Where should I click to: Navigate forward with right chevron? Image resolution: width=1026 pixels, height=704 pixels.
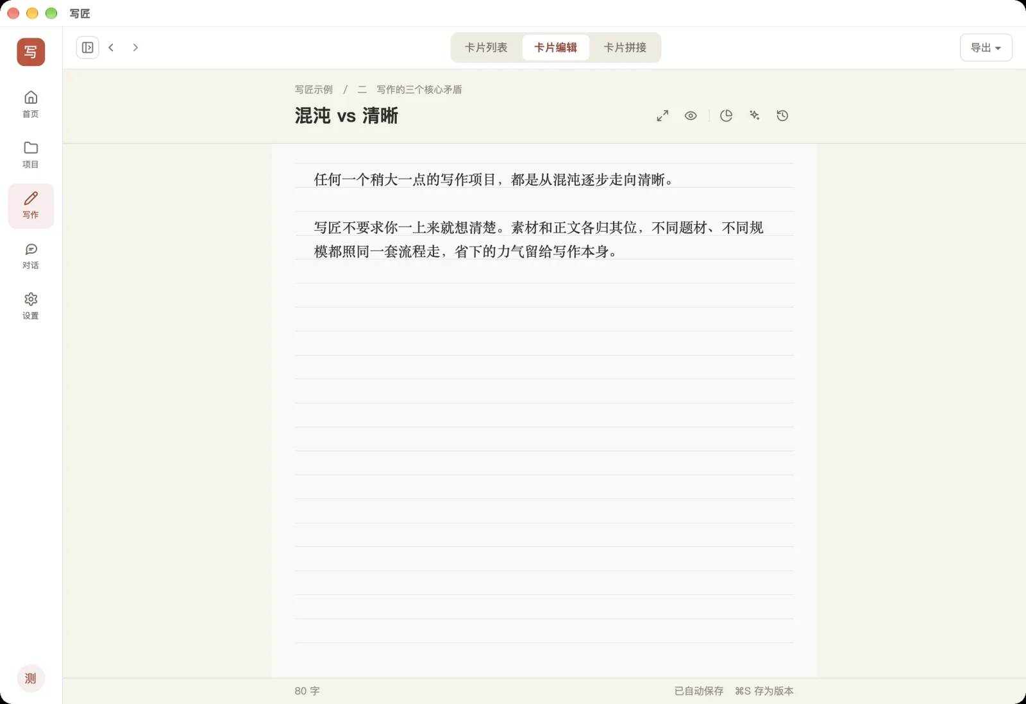135,47
